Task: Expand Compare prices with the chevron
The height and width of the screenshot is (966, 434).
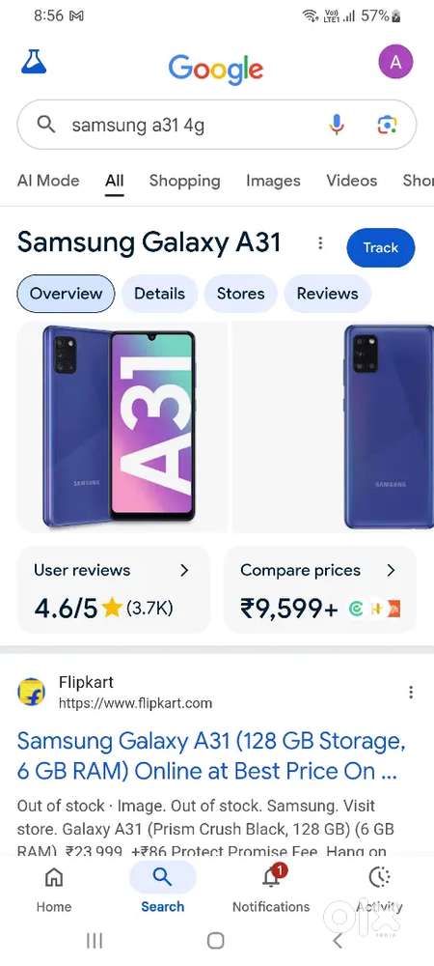Action: (x=391, y=571)
